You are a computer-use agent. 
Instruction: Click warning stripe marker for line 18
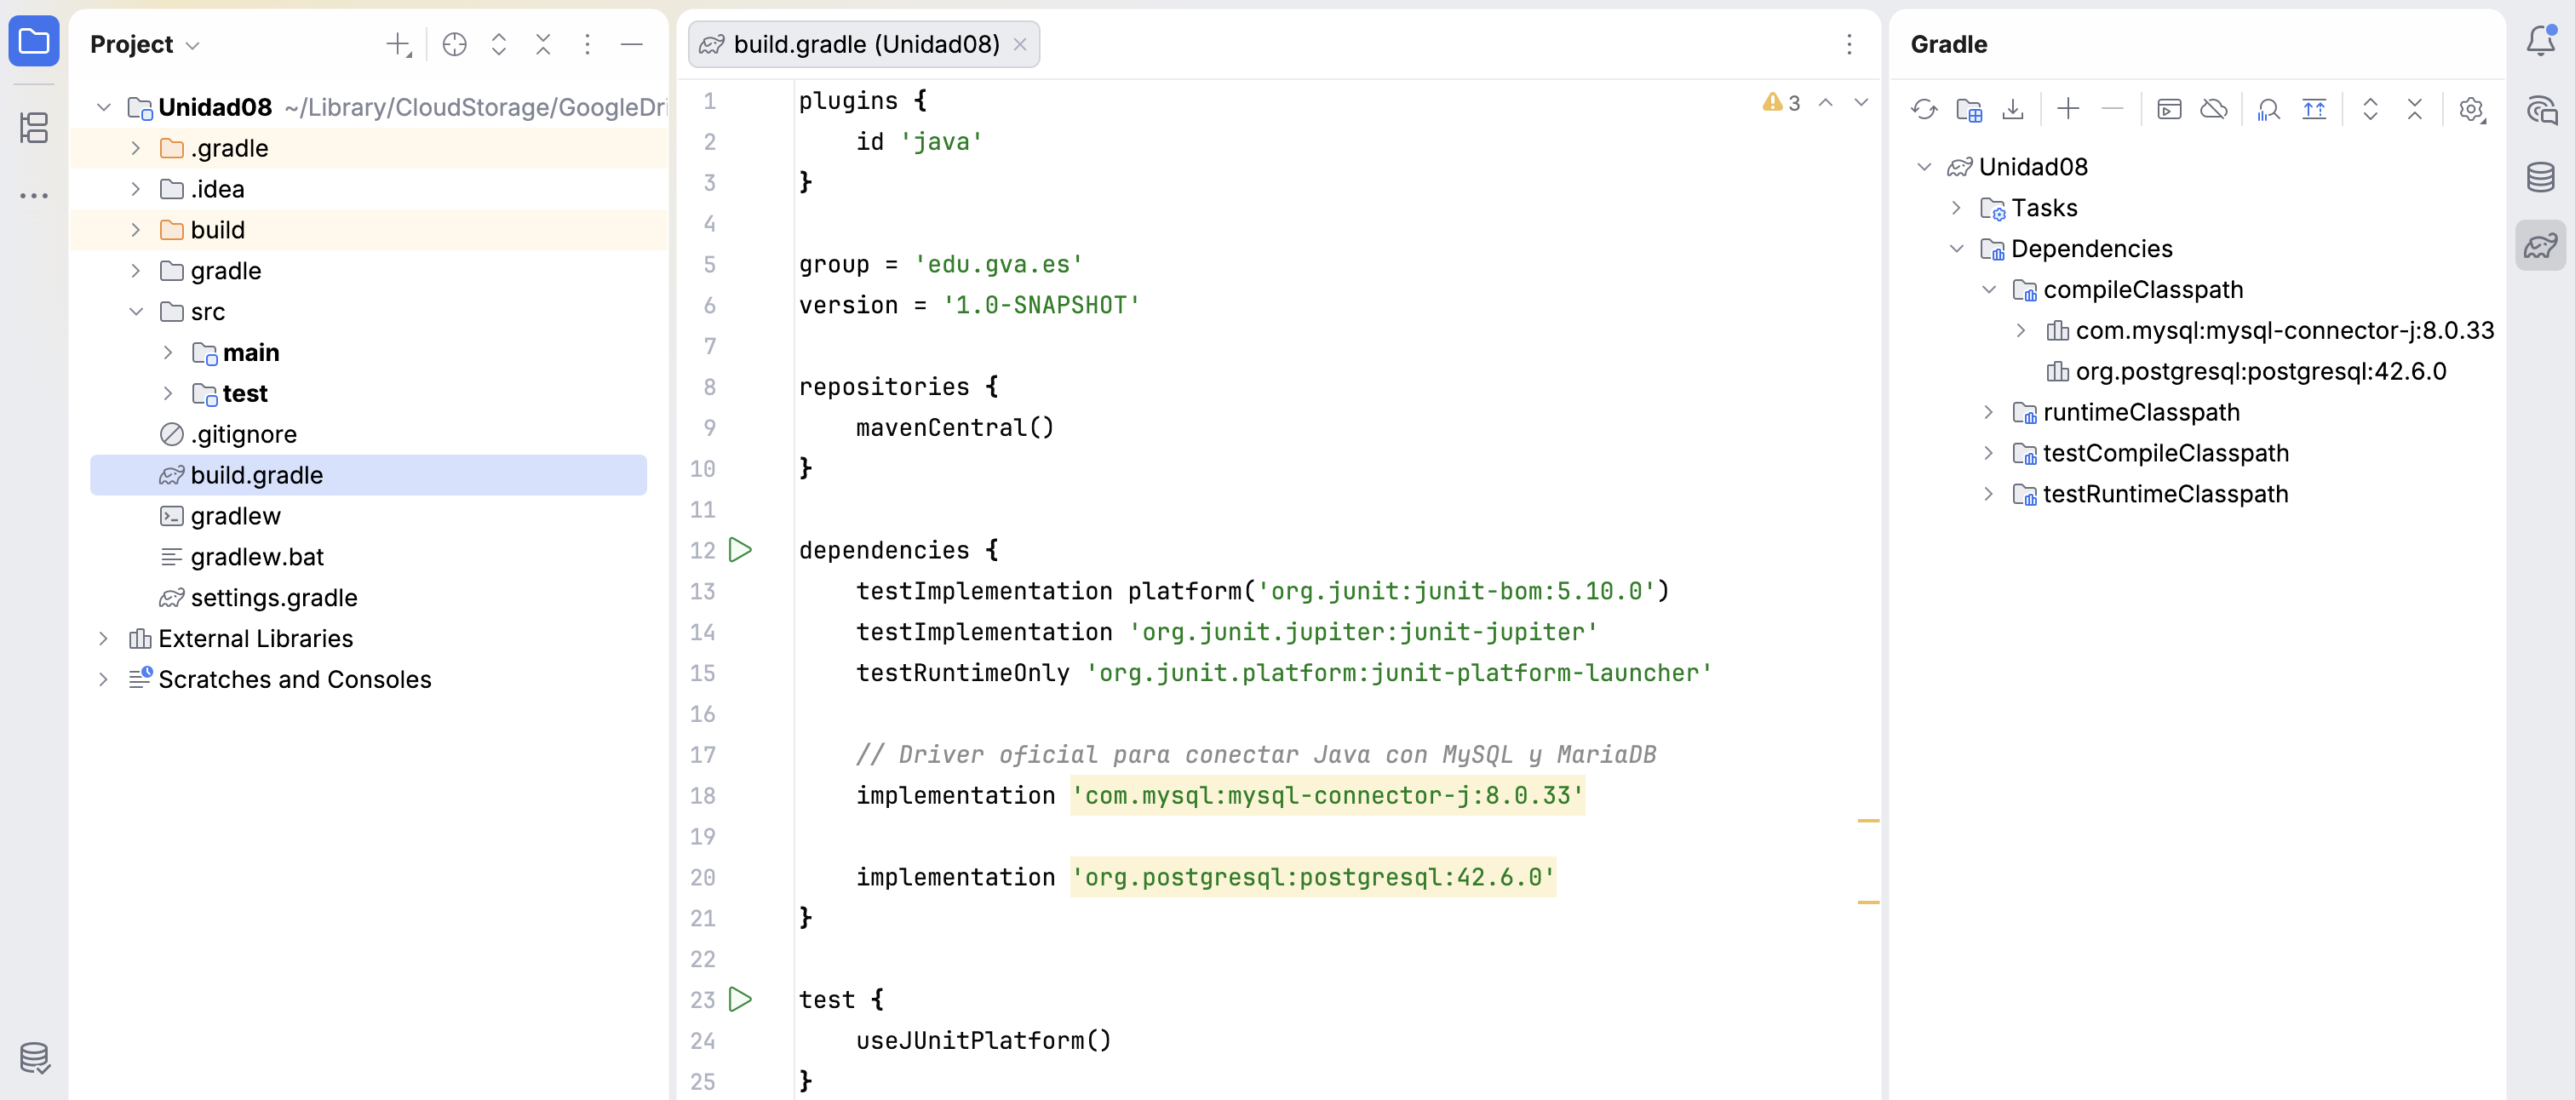(x=1868, y=822)
